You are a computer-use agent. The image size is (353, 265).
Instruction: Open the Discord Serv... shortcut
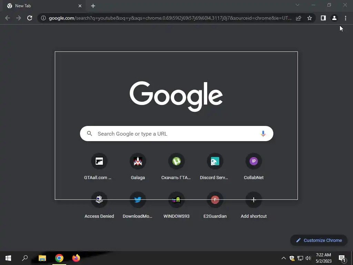pyautogui.click(x=215, y=167)
